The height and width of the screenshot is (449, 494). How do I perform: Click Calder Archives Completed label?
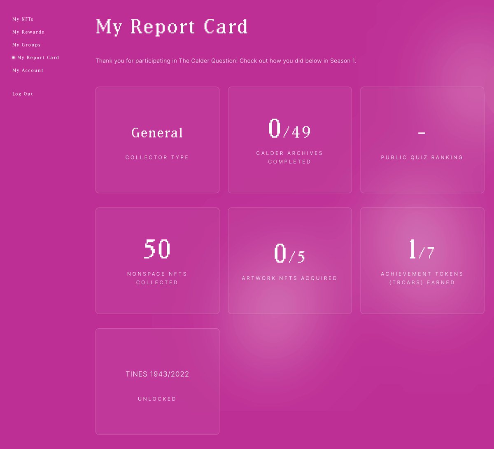click(x=290, y=157)
